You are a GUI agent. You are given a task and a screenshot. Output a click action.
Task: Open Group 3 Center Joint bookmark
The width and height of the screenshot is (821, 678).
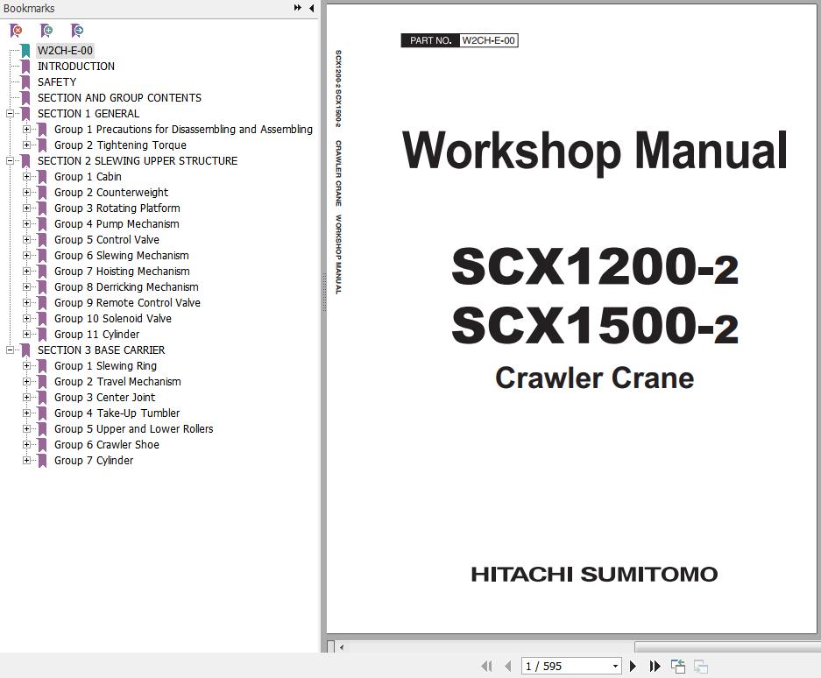105,398
